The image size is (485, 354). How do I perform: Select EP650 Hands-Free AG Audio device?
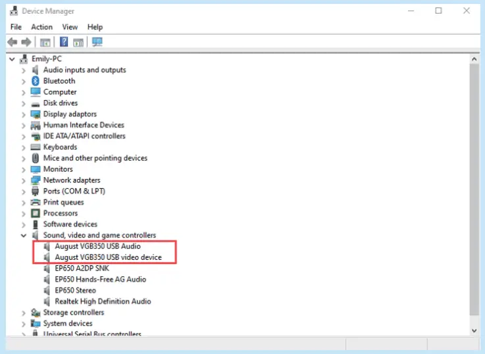pos(101,279)
